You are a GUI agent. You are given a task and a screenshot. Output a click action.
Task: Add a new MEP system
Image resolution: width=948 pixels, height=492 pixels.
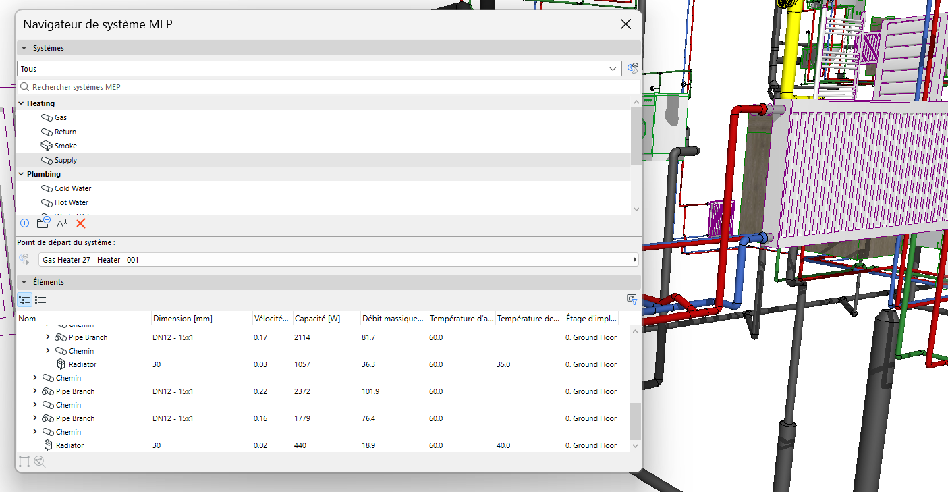[24, 223]
